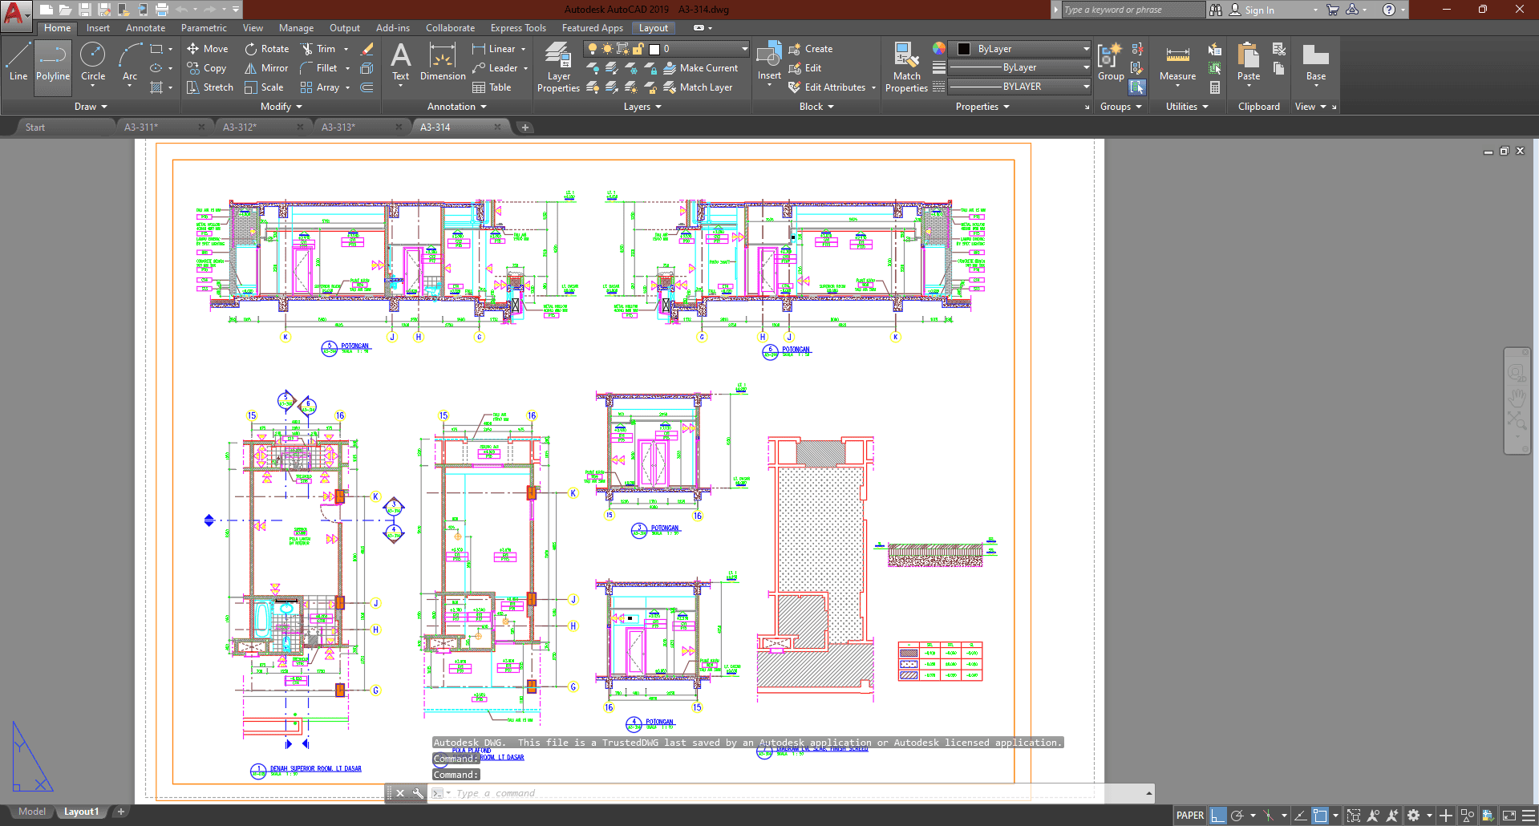
Task: Open the Annotate ribbon tab
Action: [x=145, y=28]
